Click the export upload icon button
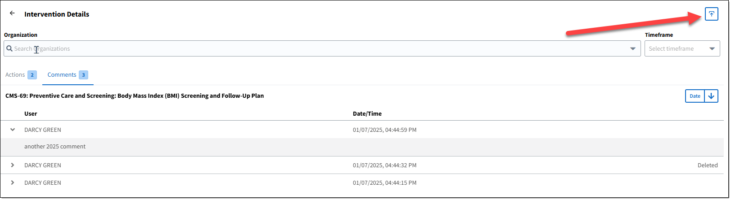Screen dimensions: 731x200 pyautogui.click(x=711, y=14)
